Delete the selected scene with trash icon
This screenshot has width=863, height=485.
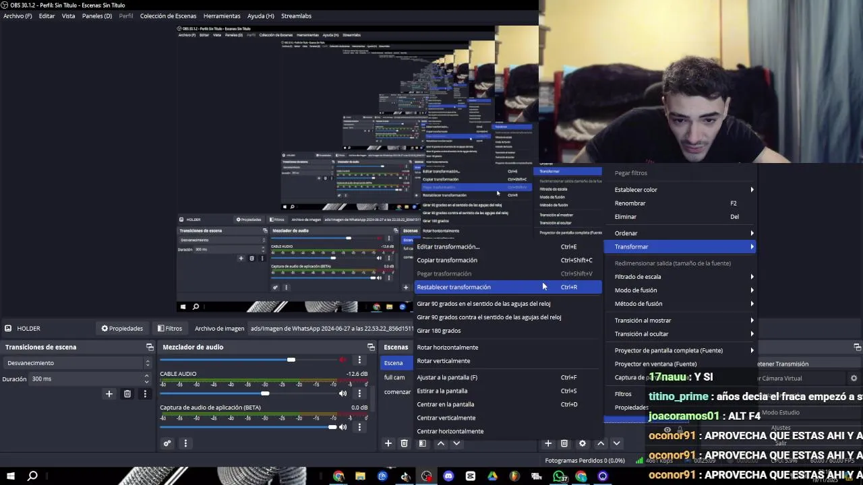pos(405,443)
